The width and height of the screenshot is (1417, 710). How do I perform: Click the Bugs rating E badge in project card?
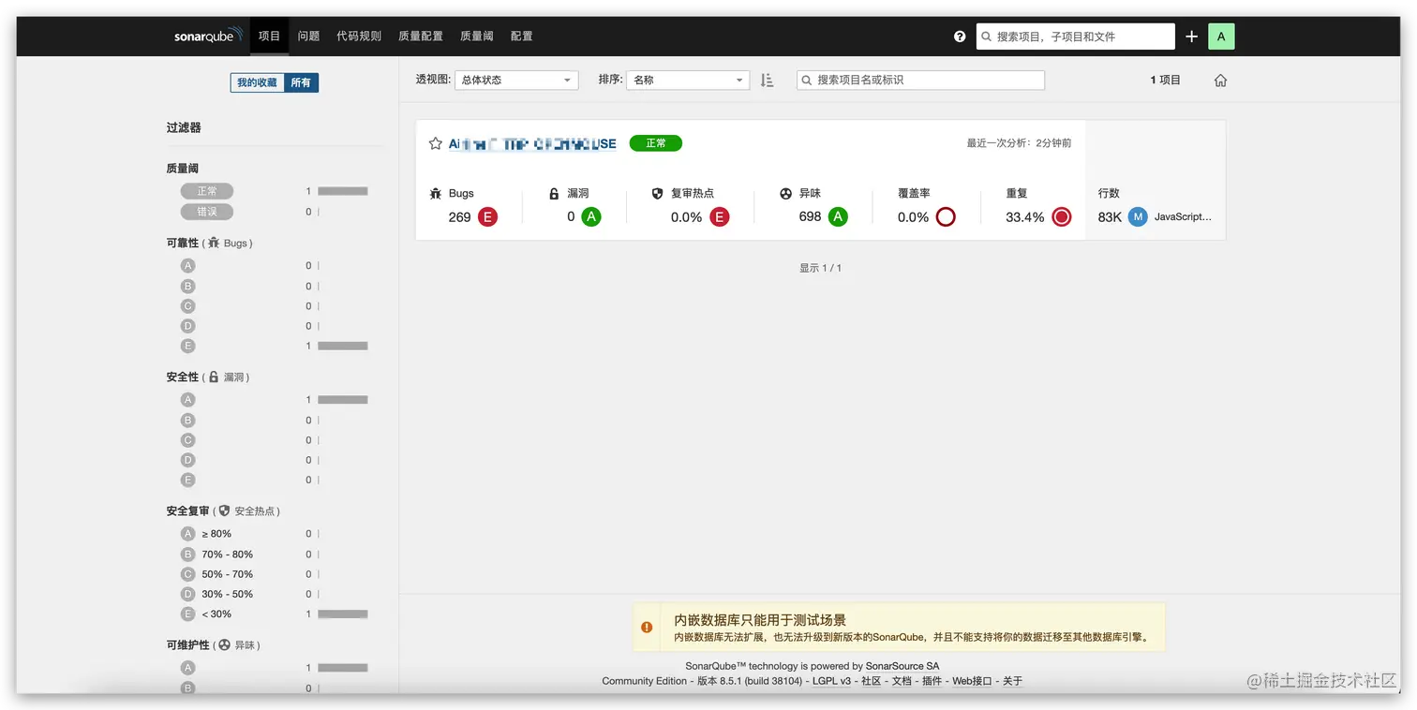[x=487, y=217]
